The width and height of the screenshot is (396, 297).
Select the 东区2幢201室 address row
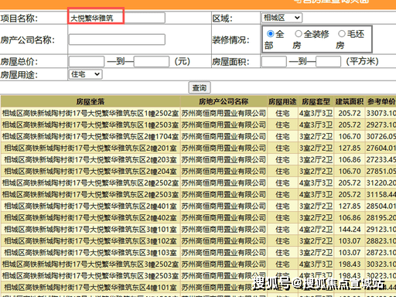click(90, 148)
